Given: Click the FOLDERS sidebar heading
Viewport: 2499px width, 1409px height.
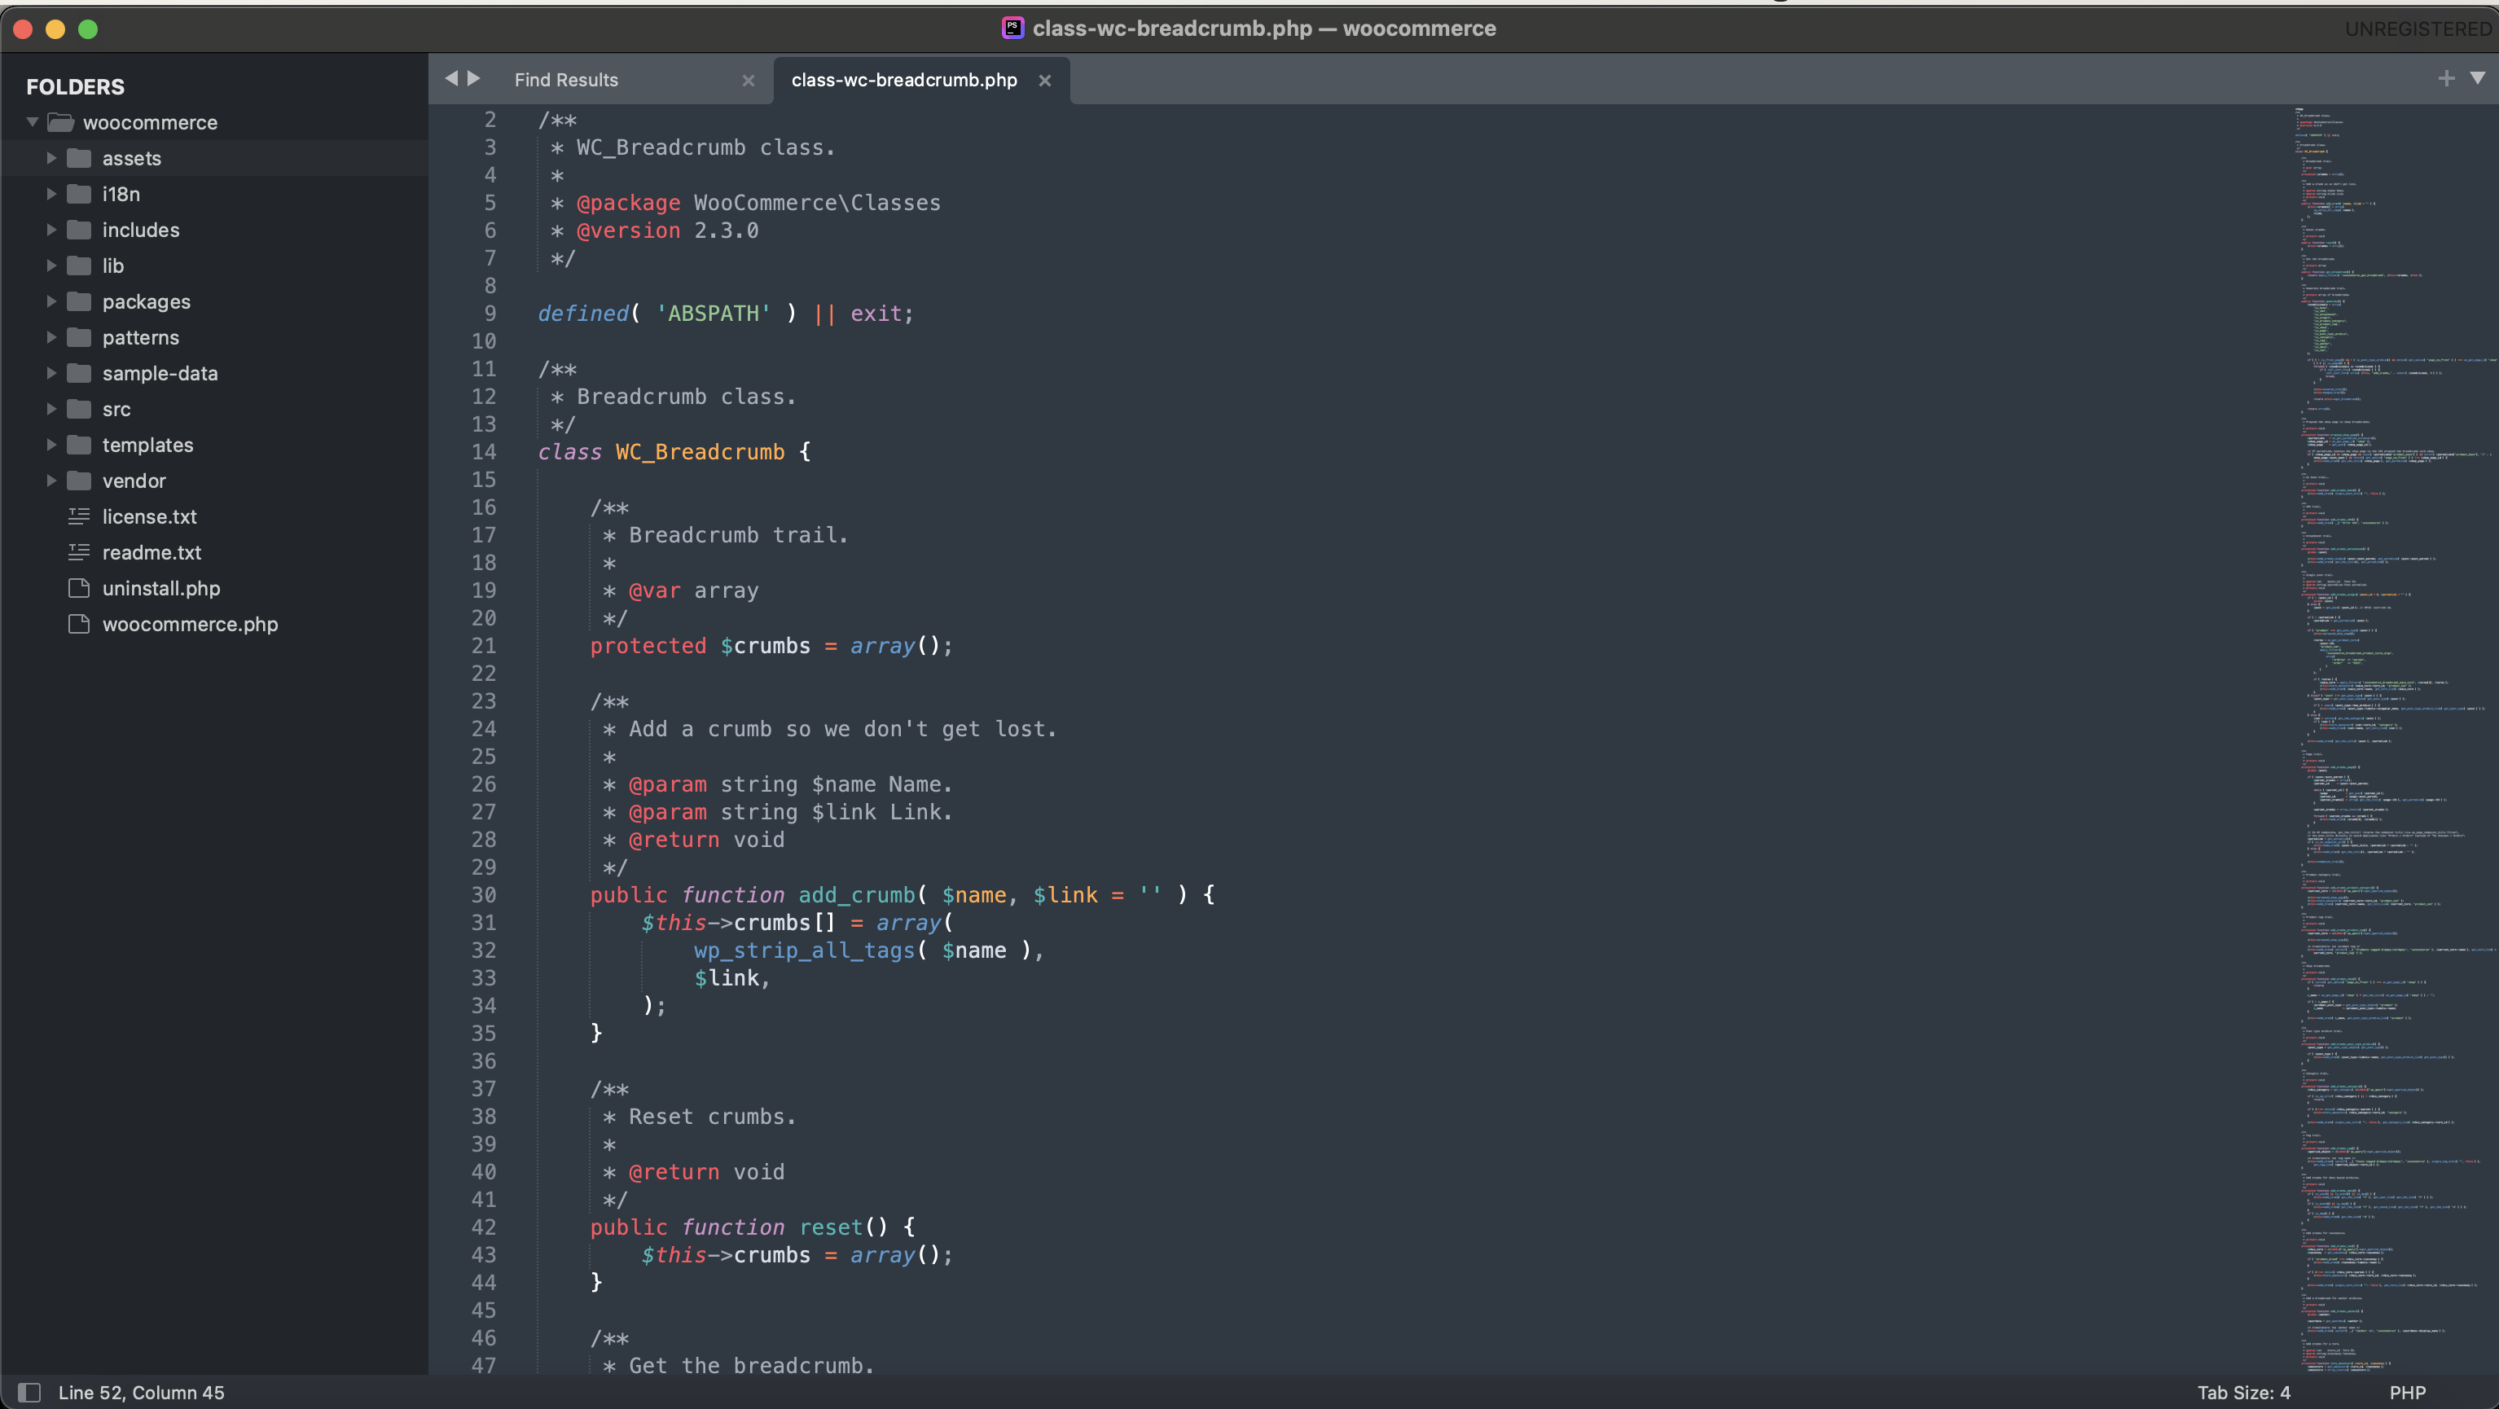Looking at the screenshot, I should pyautogui.click(x=76, y=86).
